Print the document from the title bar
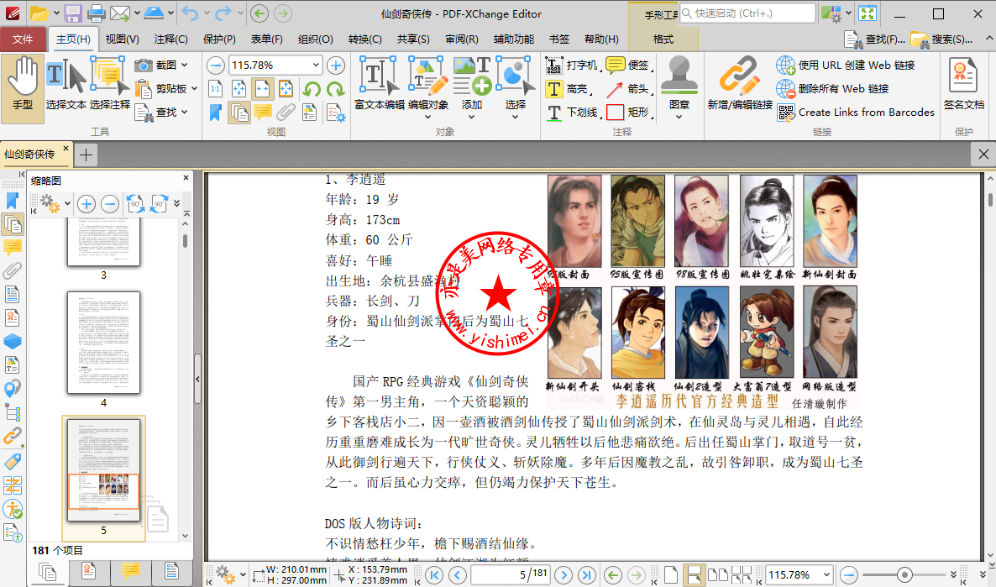 pyautogui.click(x=97, y=13)
